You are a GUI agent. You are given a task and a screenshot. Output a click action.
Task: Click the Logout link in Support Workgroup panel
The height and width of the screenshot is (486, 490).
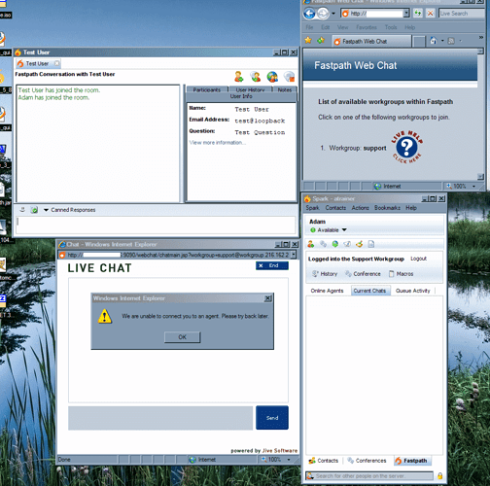418,259
